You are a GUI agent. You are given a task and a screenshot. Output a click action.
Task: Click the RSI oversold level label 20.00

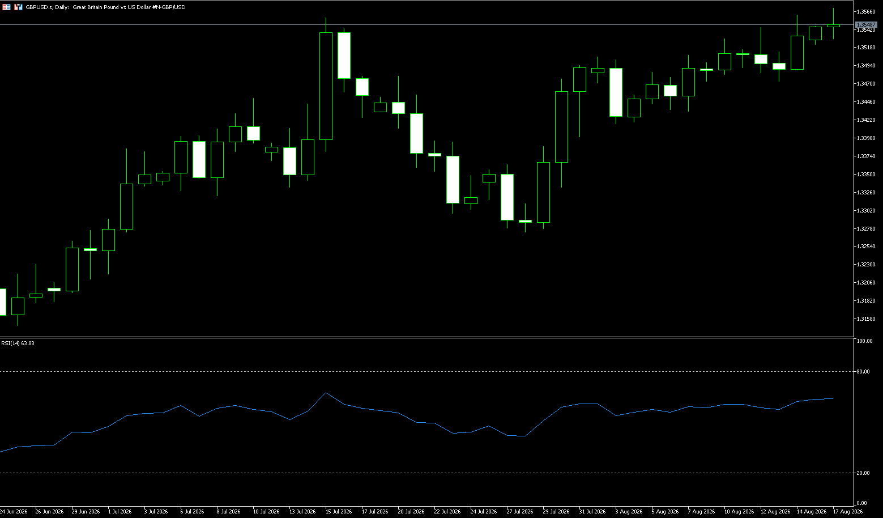(x=863, y=473)
